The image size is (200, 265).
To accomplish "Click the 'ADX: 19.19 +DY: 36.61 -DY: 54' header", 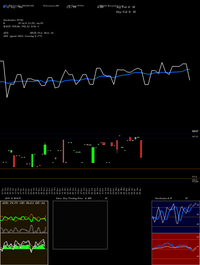I will tap(23, 203).
